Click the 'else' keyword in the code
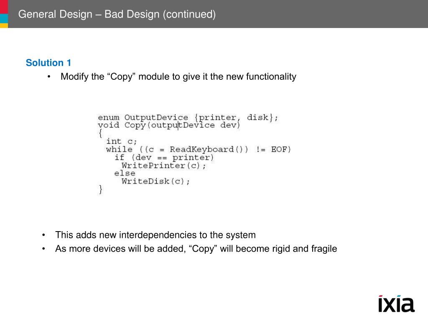 125,173
